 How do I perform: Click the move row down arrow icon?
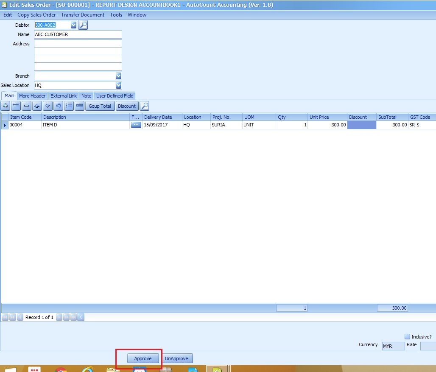coord(48,106)
